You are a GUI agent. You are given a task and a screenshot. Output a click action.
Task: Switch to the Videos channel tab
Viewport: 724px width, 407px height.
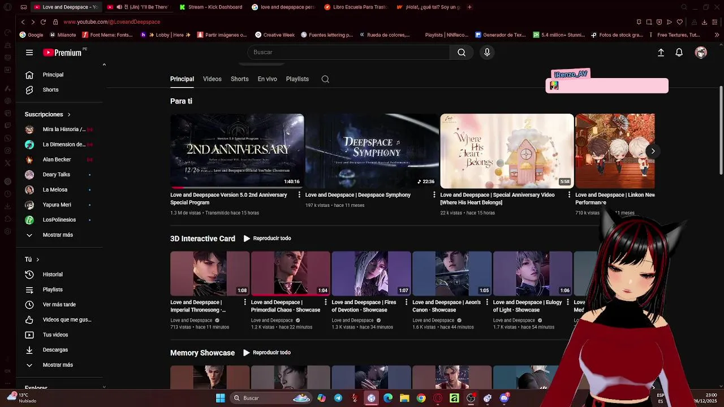point(212,79)
